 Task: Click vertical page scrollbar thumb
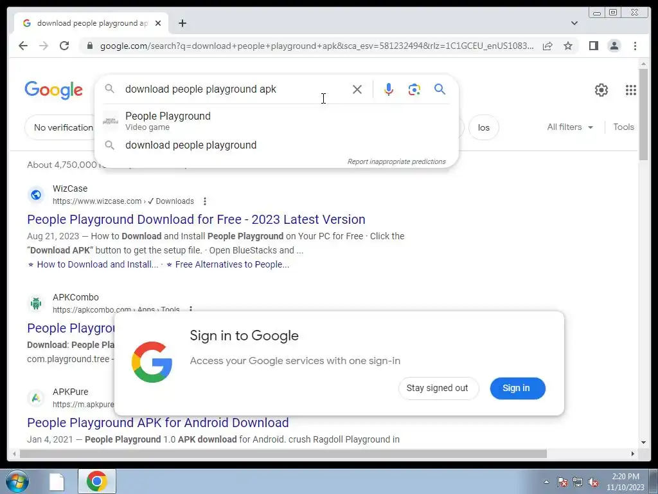643,114
